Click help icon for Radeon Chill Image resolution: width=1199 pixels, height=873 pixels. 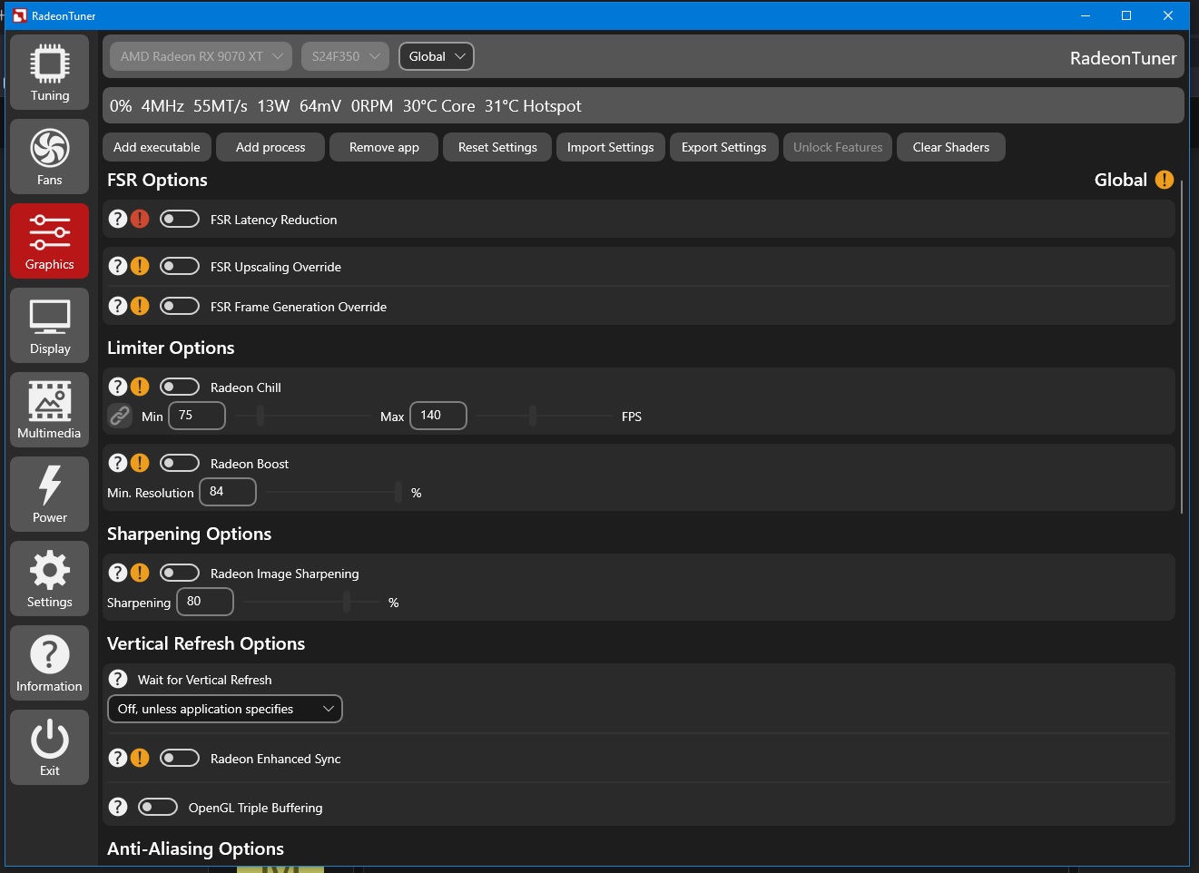(x=118, y=387)
